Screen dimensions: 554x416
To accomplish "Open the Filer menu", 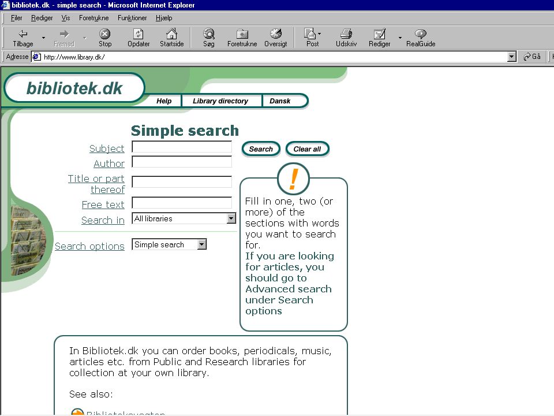I will click(16, 18).
